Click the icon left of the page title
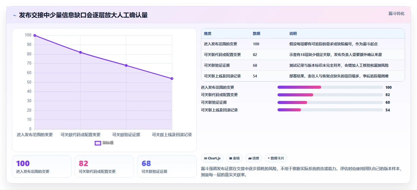417x190 pixels. click(14, 15)
